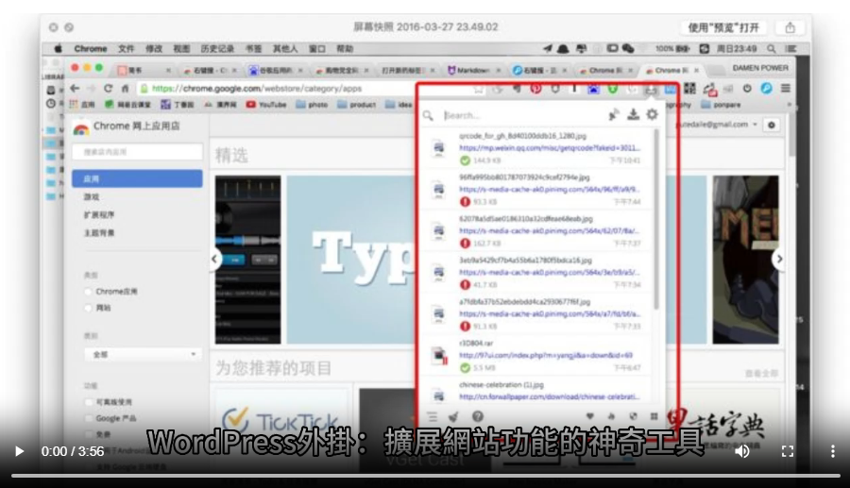This screenshot has height=488, width=850.
Task: Click the QR code extension icon
Action: point(689,89)
